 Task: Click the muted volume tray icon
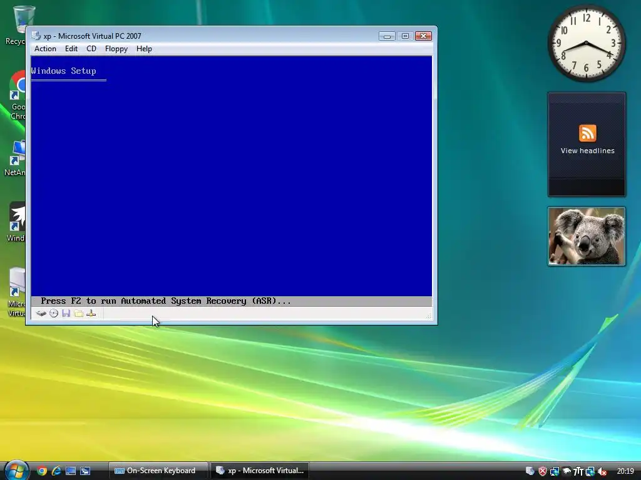coord(602,471)
